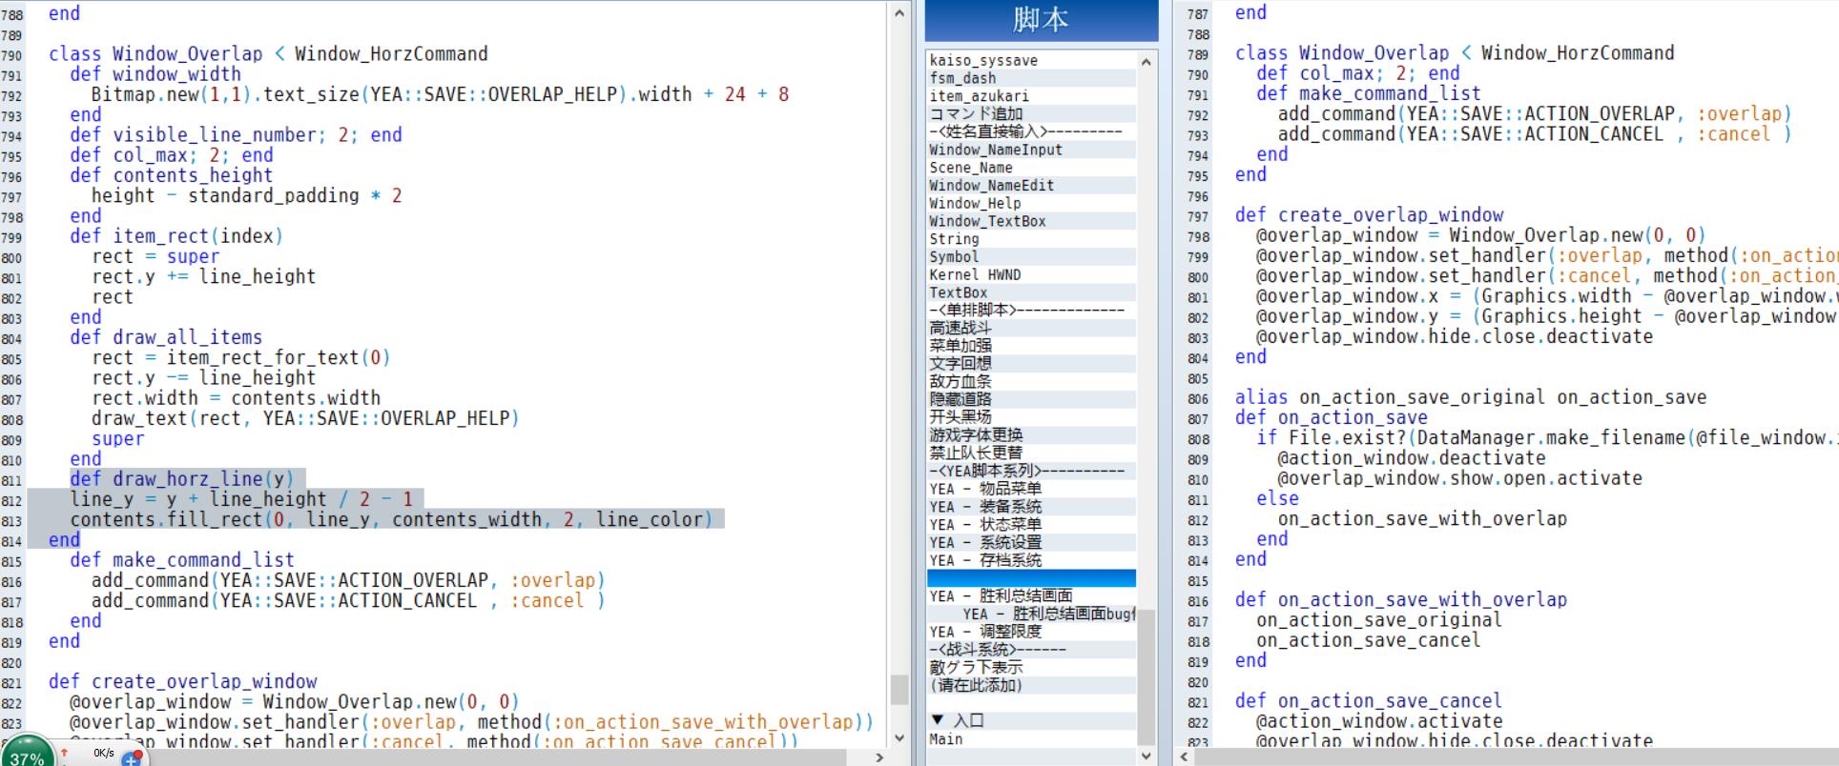Click the script list scrollbar down arrow
Screen dimensions: 1839x766
pyautogui.click(x=1147, y=756)
